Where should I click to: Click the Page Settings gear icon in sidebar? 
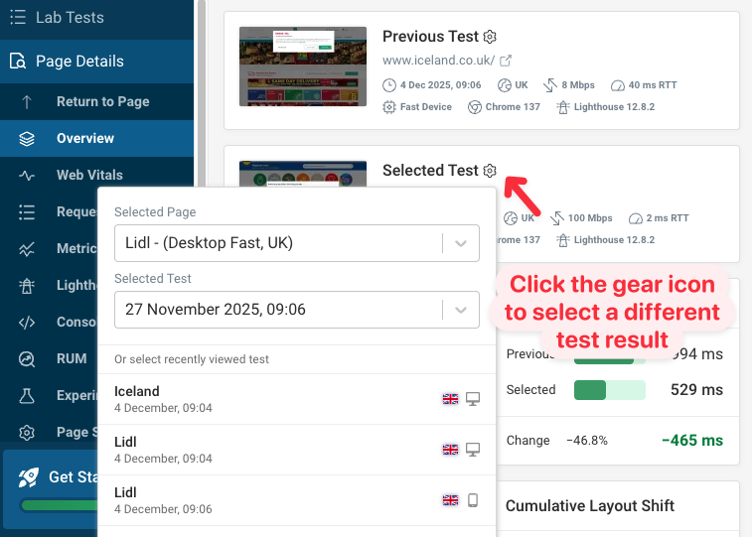click(x=27, y=432)
